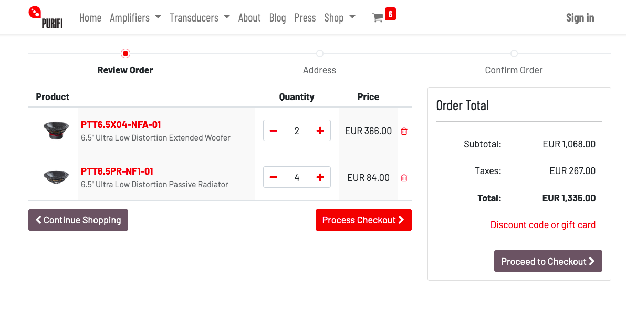Viewport: 626px width, 333px height.
Task: Open the extended woofer product thumbnail
Action: [56, 131]
